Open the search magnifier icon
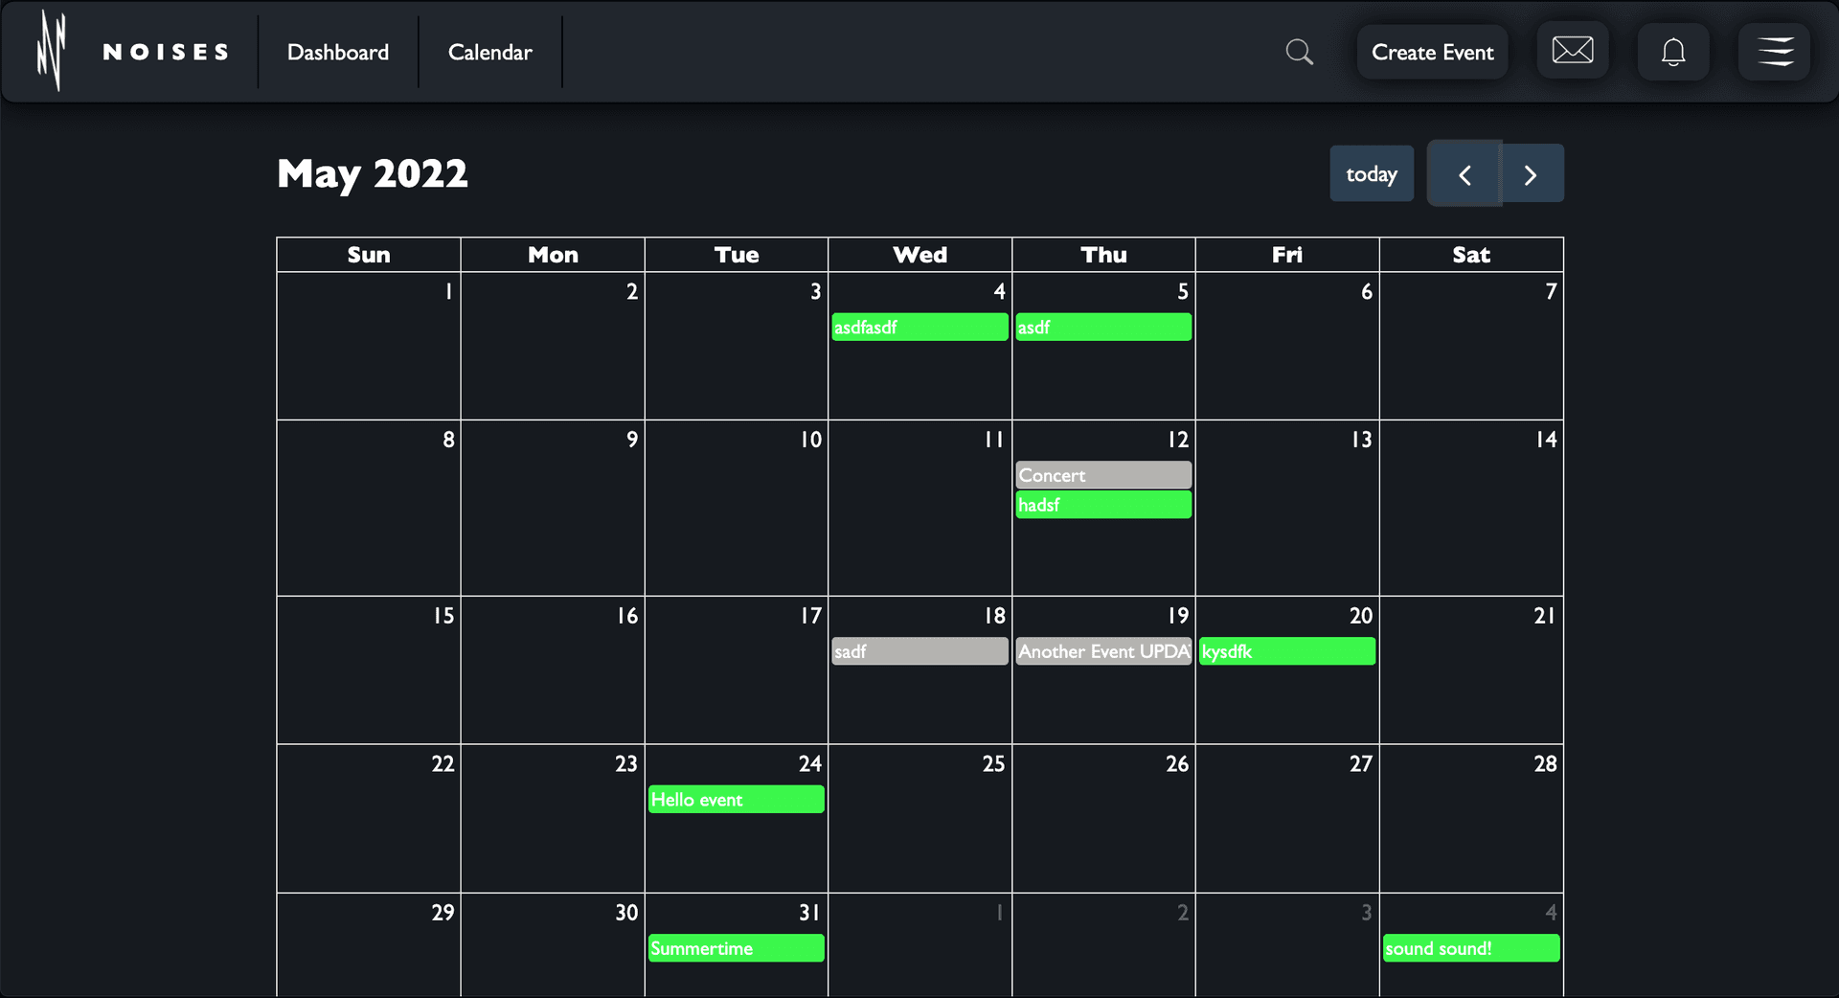 [1299, 52]
